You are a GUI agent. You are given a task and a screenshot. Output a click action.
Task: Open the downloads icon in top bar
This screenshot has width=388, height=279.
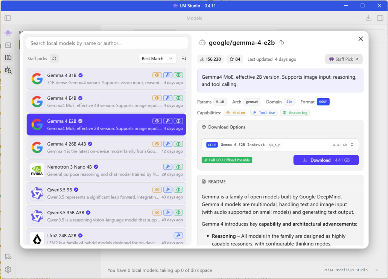tap(368, 18)
